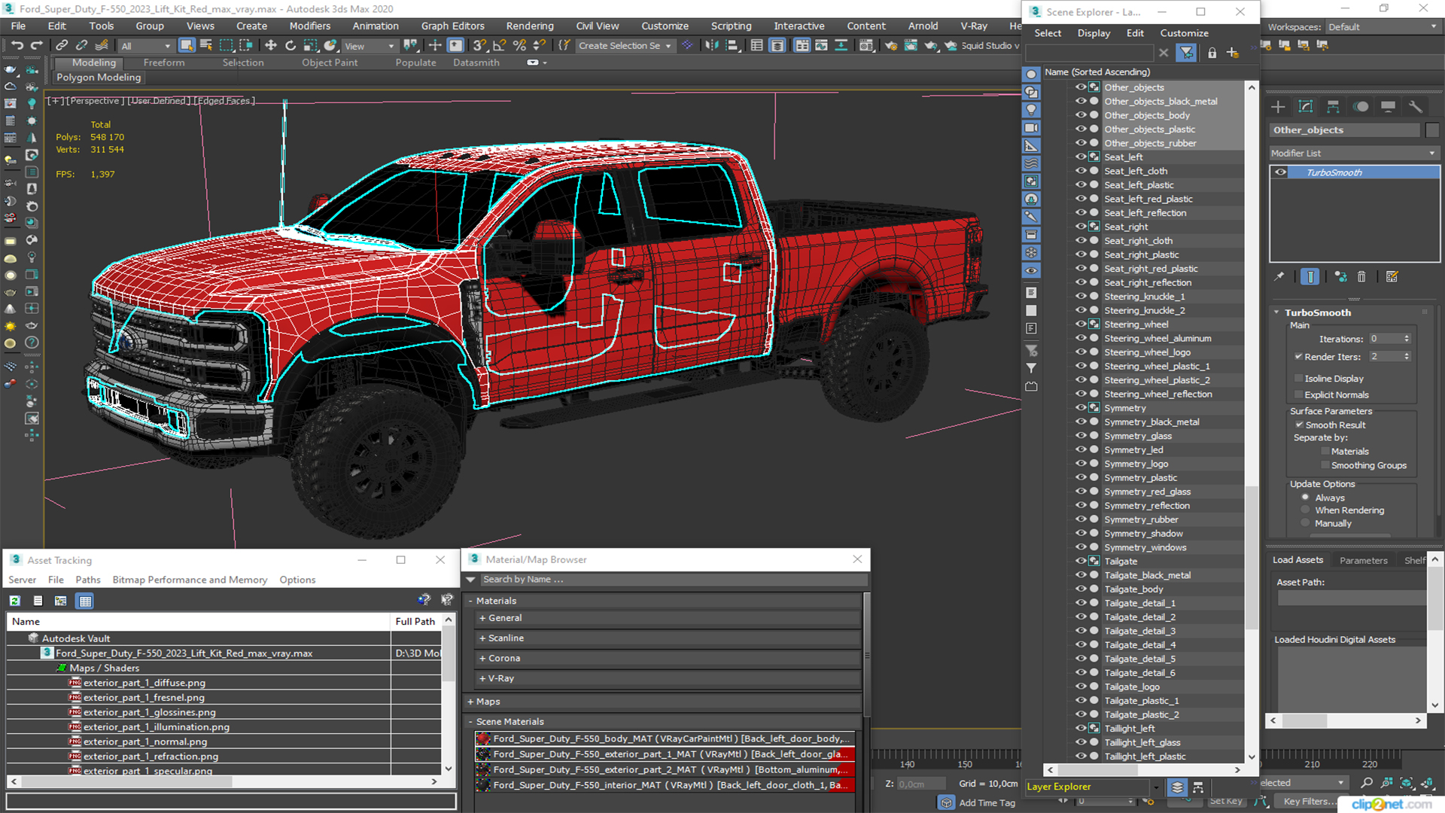Click the Mirror tool icon

click(x=710, y=46)
